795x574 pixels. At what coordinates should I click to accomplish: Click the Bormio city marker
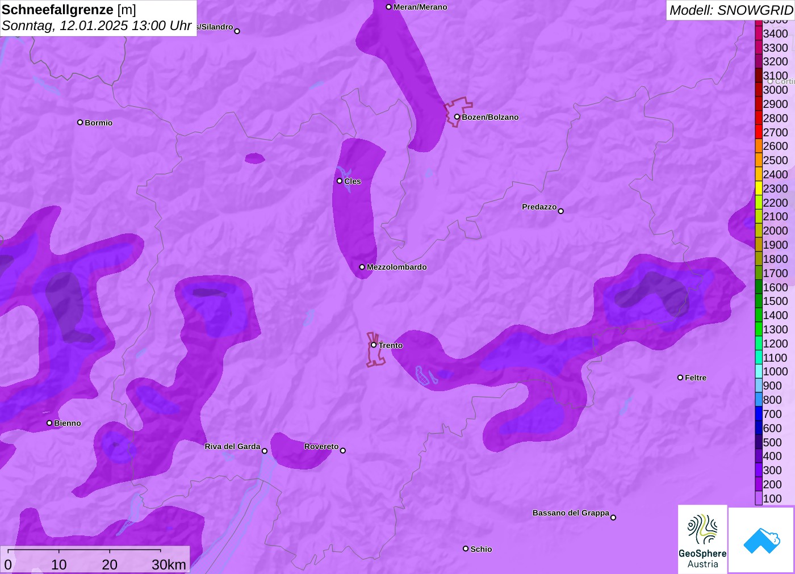(x=80, y=122)
